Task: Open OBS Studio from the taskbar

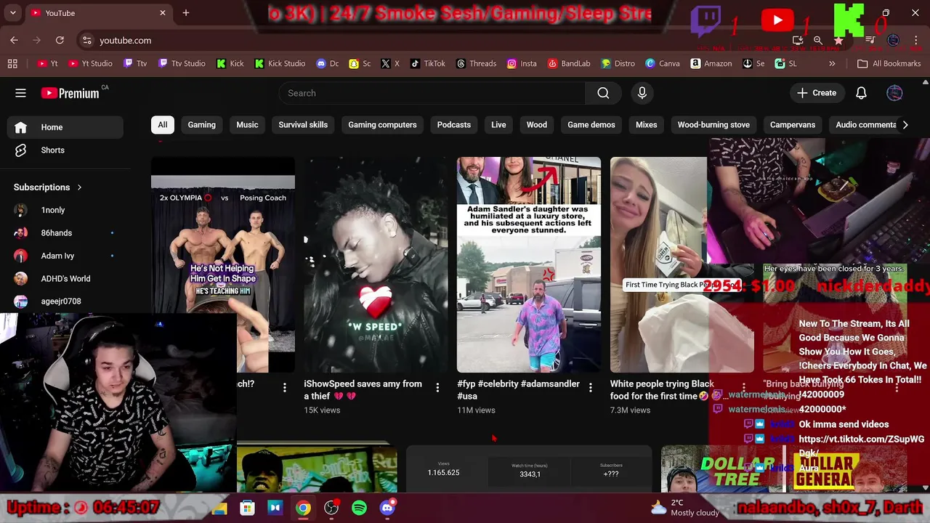Action: coord(331,508)
